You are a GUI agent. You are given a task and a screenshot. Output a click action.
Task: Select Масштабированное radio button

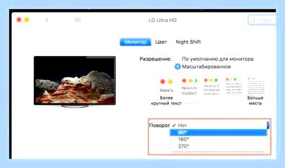177,67
